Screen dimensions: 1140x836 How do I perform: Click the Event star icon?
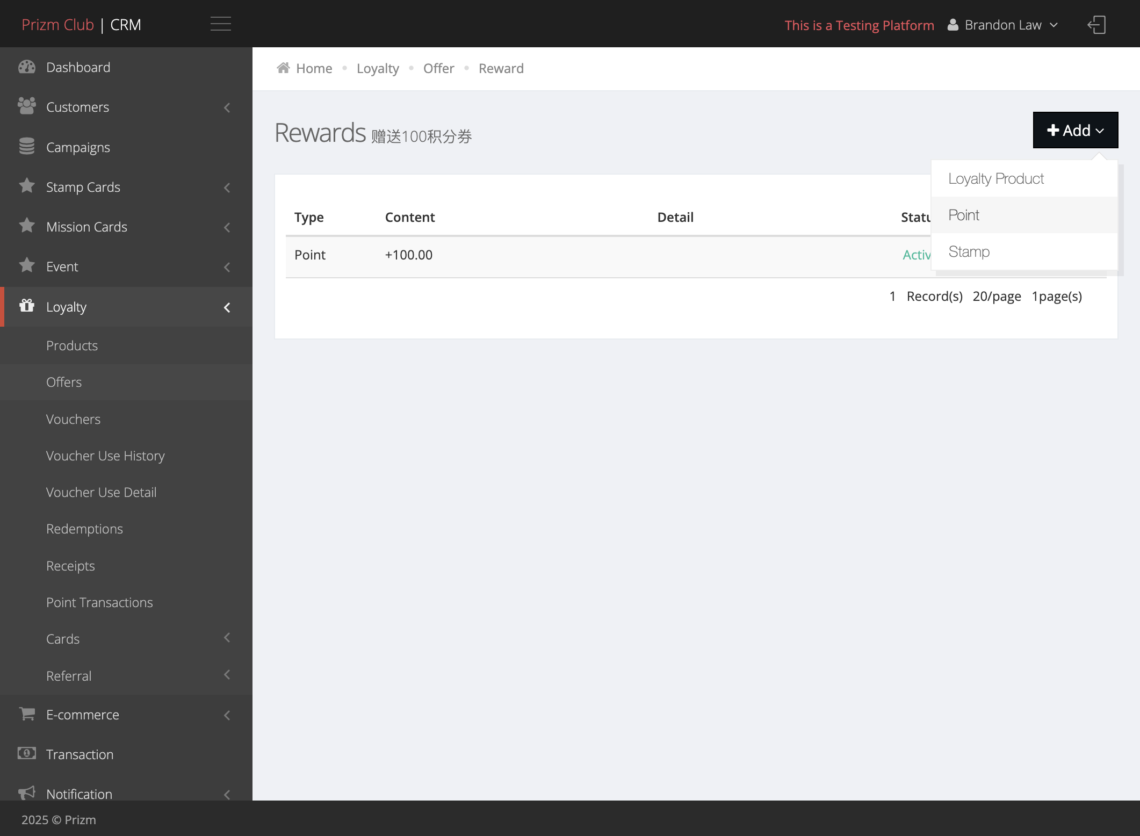pos(27,265)
